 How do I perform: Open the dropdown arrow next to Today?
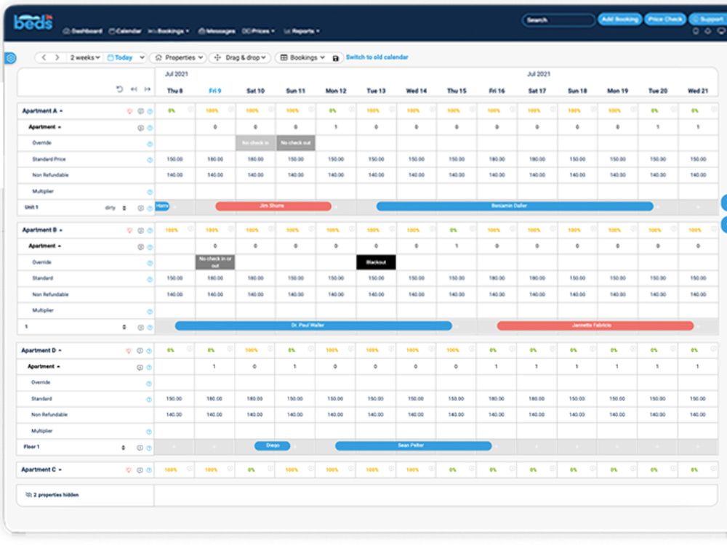[142, 57]
